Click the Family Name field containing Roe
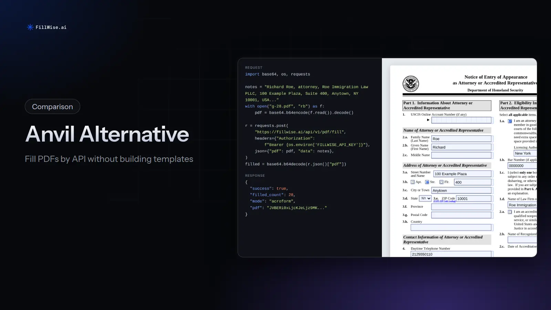This screenshot has height=310, width=551. tap(461, 138)
